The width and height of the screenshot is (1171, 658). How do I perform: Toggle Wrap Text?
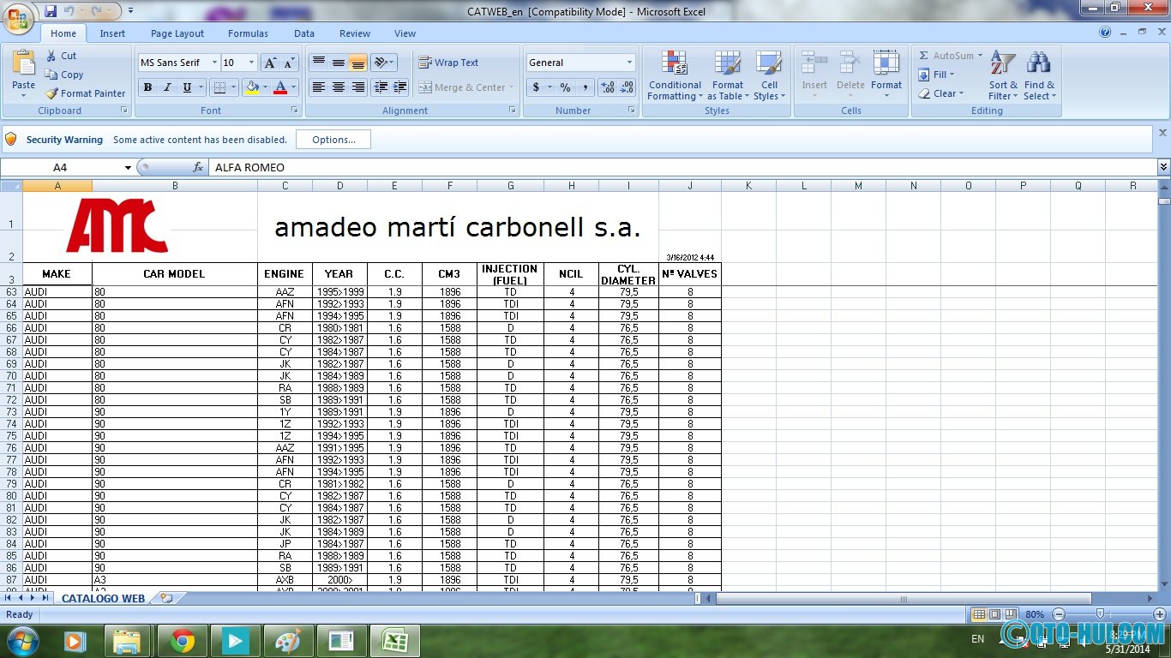pyautogui.click(x=448, y=63)
